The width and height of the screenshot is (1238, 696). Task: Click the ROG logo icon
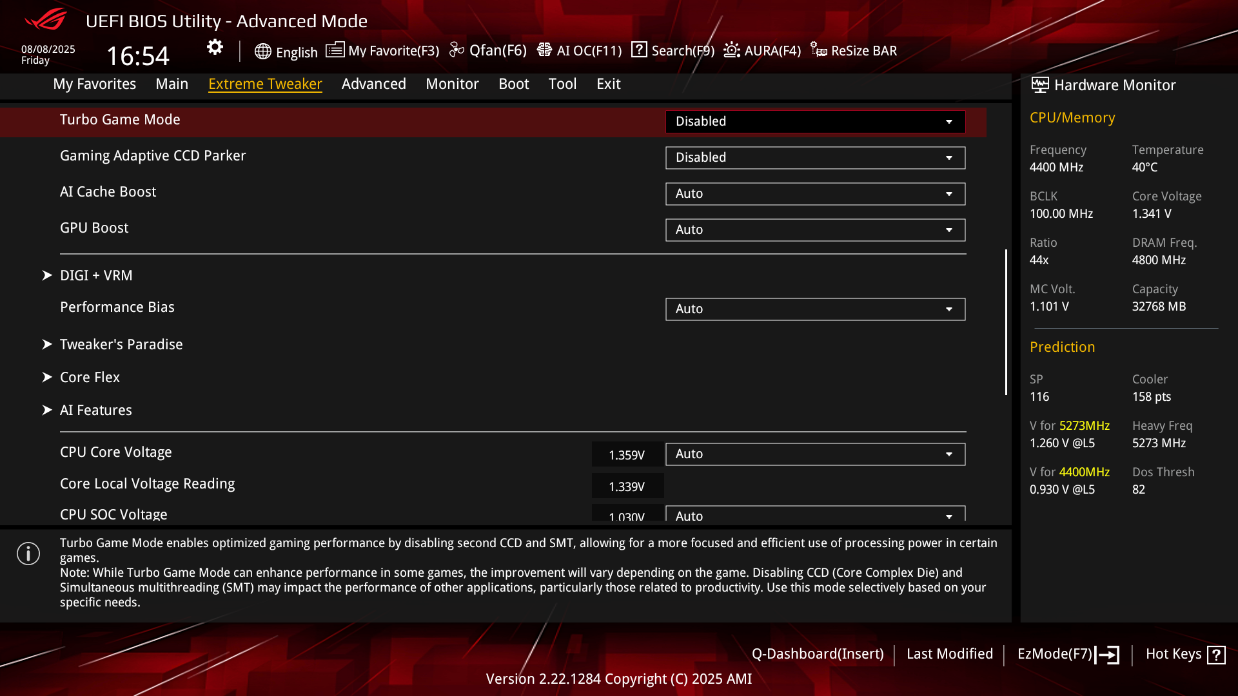[46, 19]
